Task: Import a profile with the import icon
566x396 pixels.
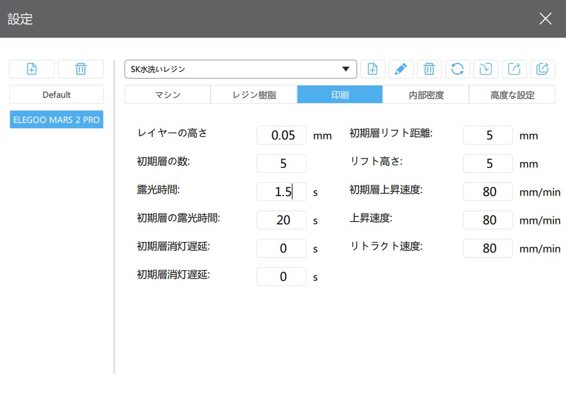Action: 486,69
